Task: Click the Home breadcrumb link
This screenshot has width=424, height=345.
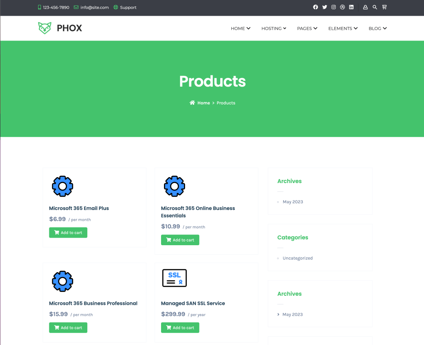Action: [x=203, y=103]
